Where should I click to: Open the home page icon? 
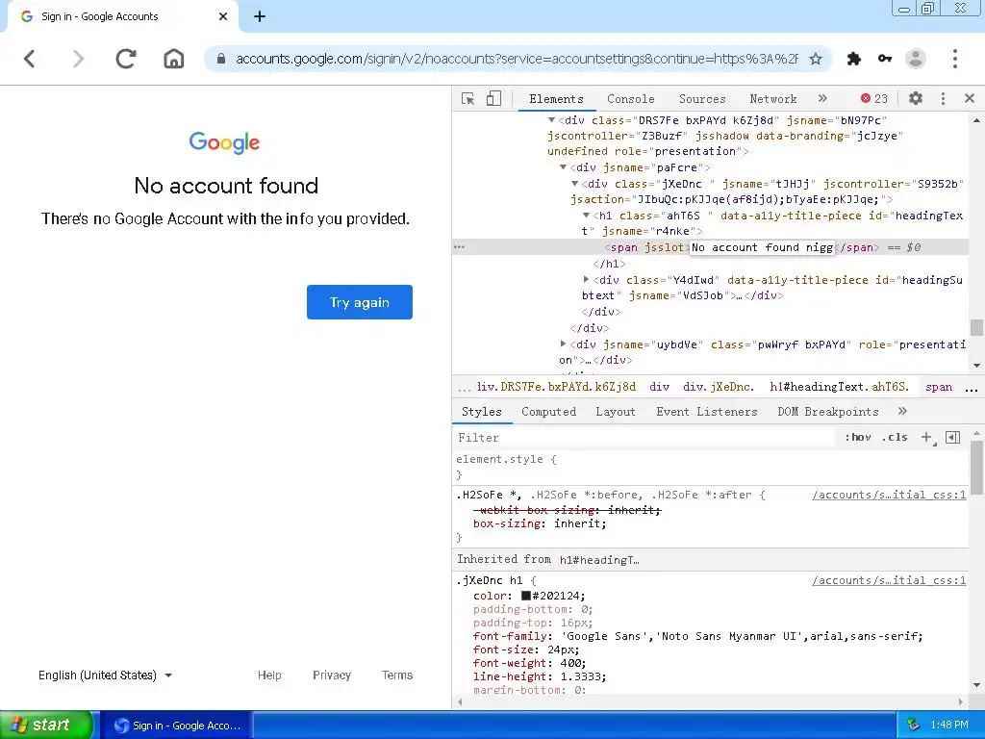coord(174,59)
